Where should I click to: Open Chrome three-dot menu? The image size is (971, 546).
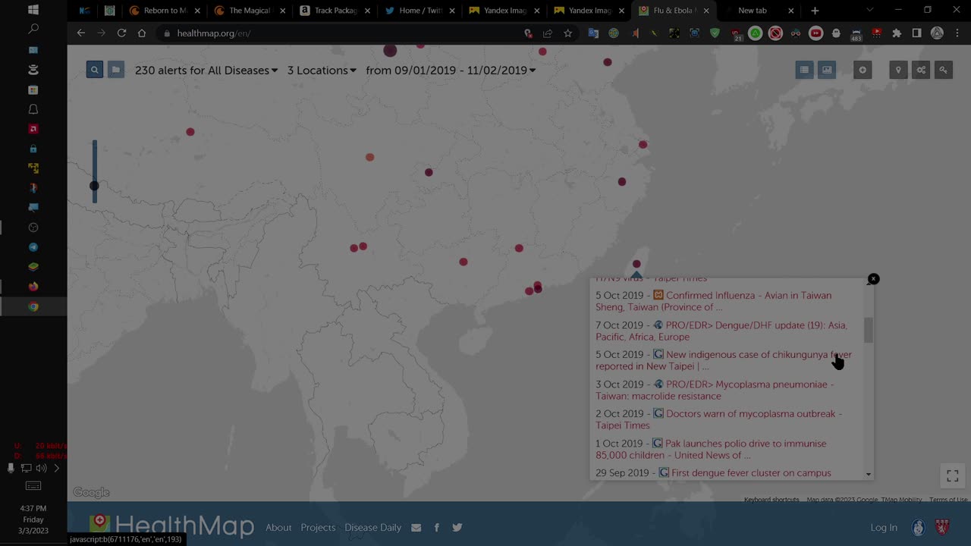[x=957, y=33]
